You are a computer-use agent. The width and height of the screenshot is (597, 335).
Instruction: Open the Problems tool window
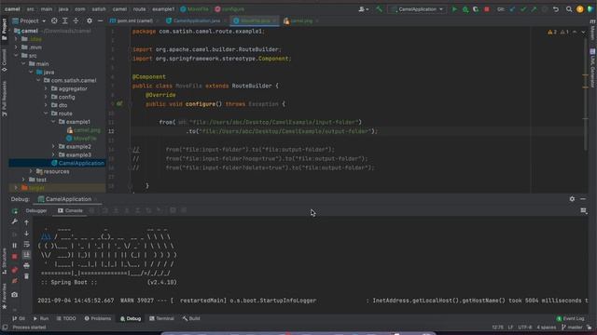pyautogui.click(x=98, y=318)
